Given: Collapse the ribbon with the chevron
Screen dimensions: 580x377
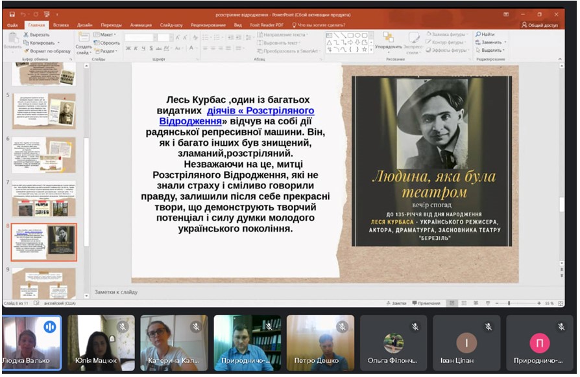Looking at the screenshot, I should pos(560,59).
